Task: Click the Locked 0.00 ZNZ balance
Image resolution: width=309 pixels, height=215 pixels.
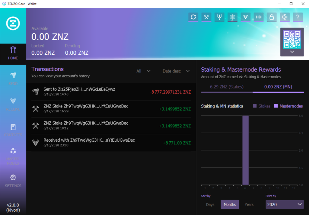Action: pos(43,53)
